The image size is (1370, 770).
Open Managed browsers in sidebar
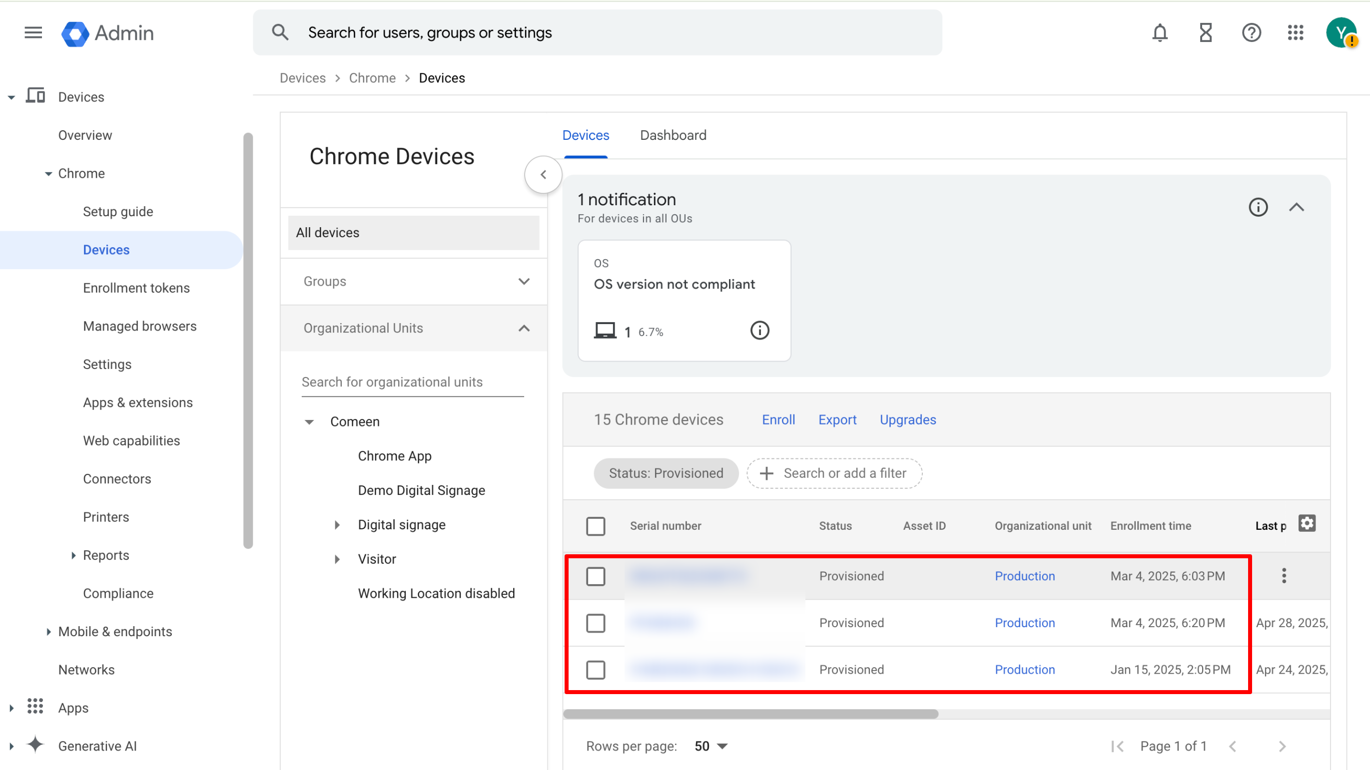139,326
